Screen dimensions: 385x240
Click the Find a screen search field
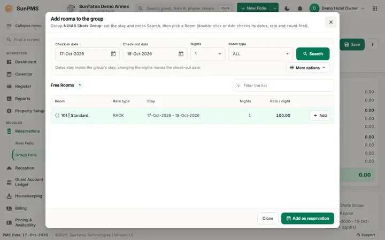(x=24, y=39)
